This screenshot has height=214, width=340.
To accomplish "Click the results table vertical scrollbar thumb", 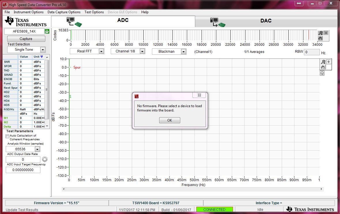I will pyautogui.click(x=47, y=90).
